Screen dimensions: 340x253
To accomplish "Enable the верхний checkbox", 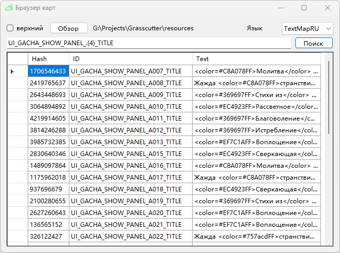I will pyautogui.click(x=10, y=28).
